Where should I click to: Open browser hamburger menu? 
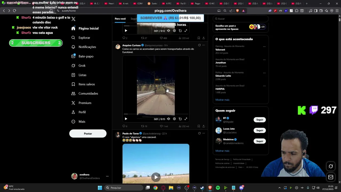tap(337, 11)
